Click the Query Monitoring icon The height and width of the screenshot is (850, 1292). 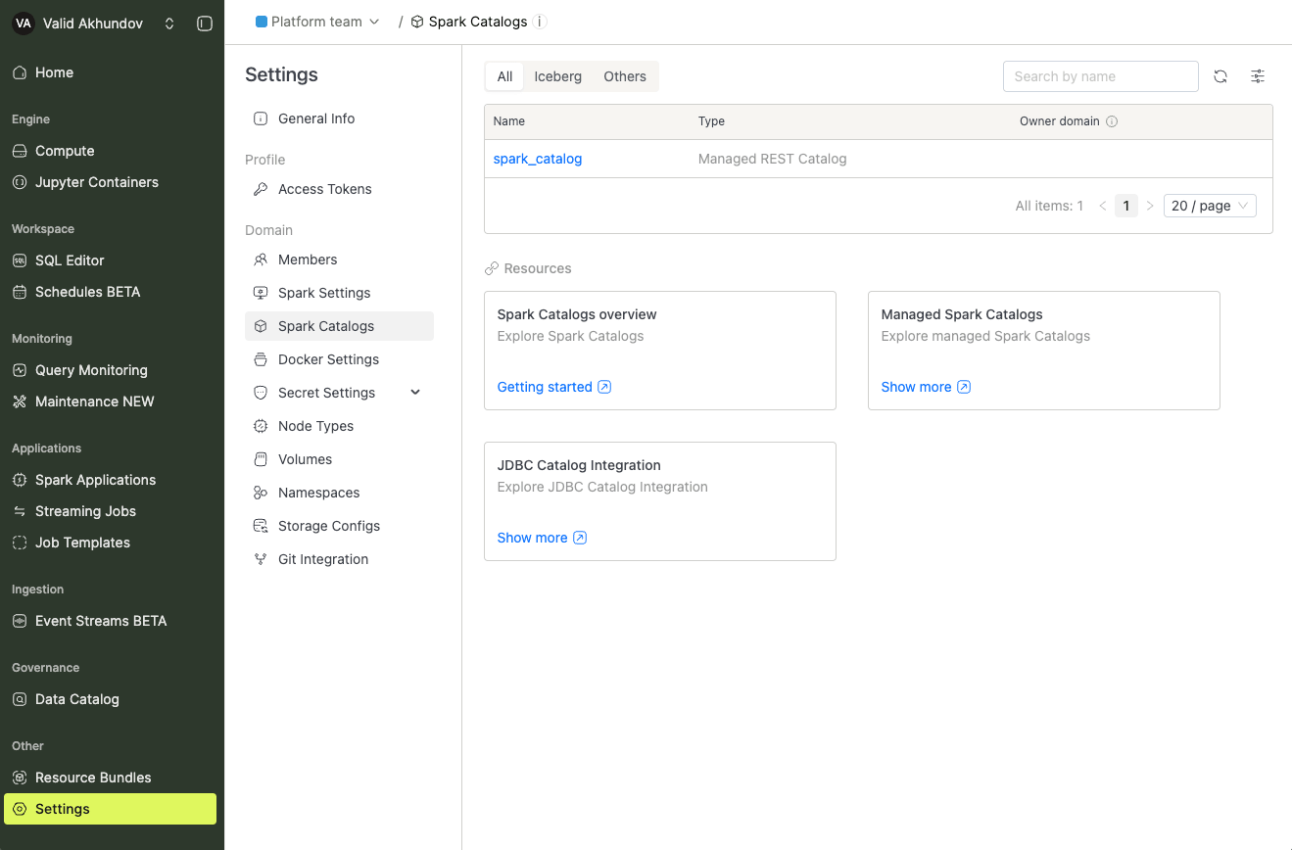pyautogui.click(x=20, y=370)
